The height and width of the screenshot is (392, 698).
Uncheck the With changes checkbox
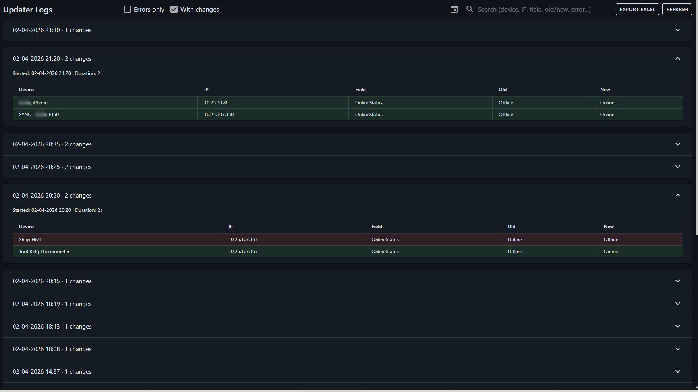(174, 9)
